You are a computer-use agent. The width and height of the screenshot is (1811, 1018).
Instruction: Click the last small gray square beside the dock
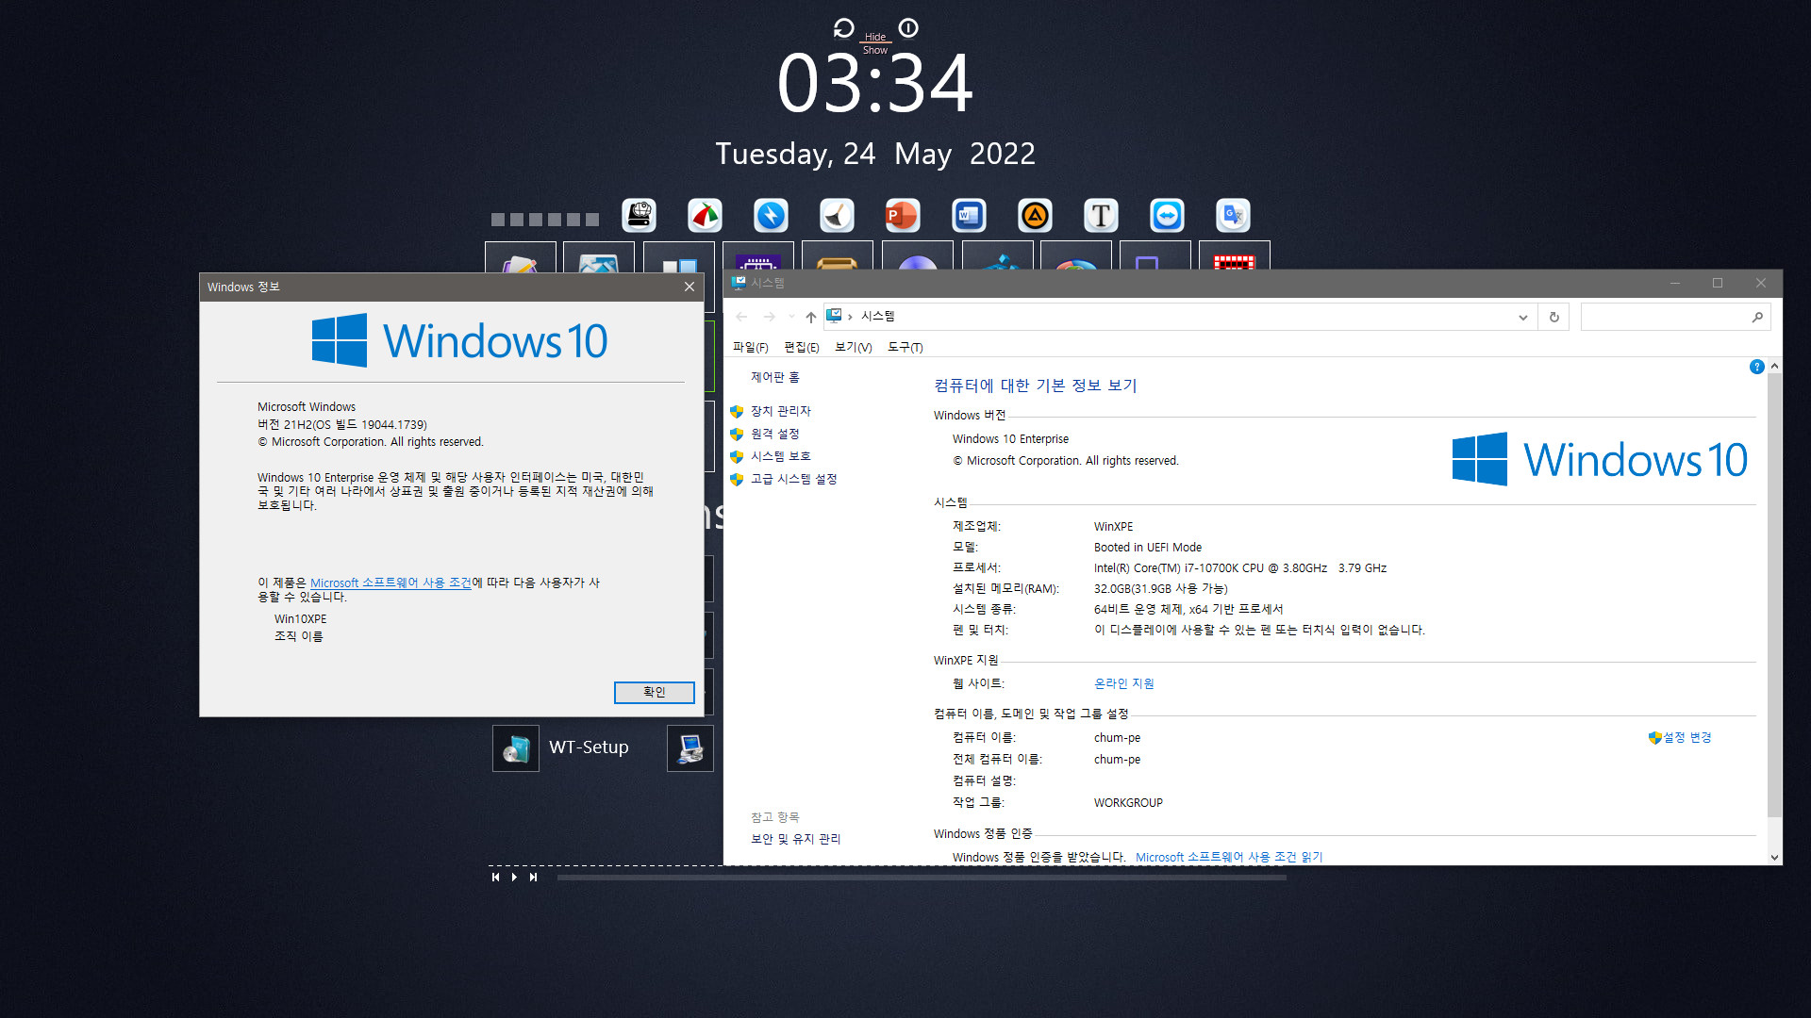pyautogui.click(x=592, y=220)
